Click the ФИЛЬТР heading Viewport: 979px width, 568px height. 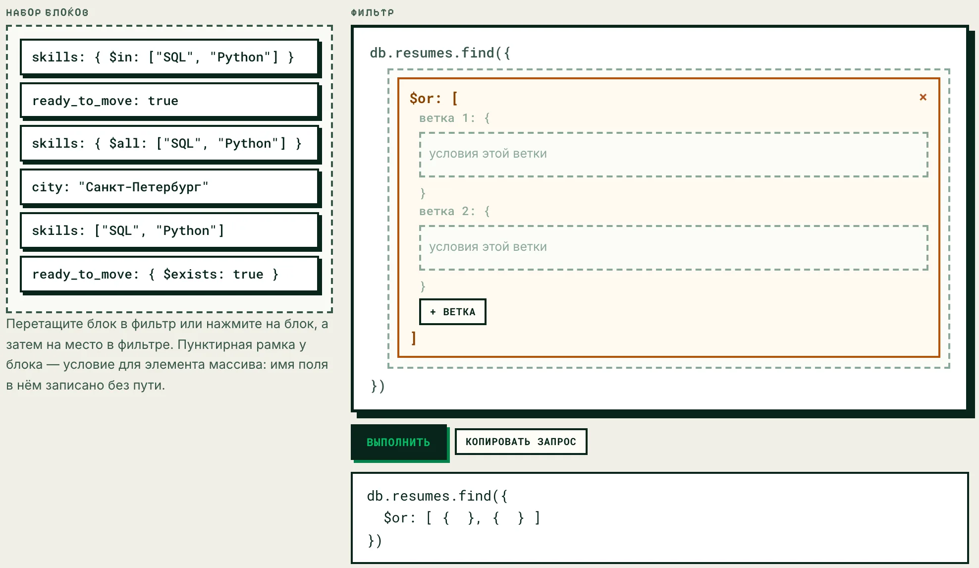coord(372,12)
